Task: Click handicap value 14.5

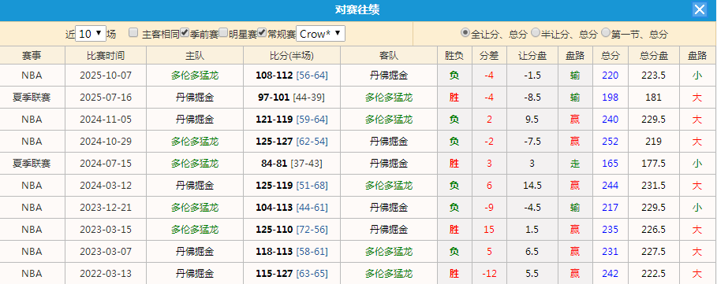Action: click(x=532, y=186)
